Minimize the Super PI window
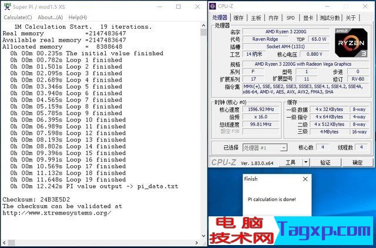 click(159, 6)
